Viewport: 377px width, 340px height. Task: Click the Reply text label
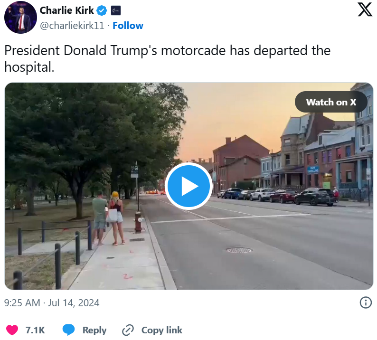pyautogui.click(x=94, y=330)
